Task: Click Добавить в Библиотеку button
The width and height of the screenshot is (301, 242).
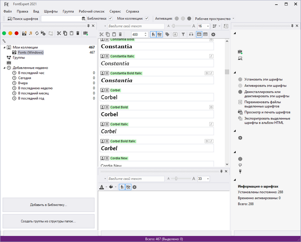Action: tap(48, 205)
